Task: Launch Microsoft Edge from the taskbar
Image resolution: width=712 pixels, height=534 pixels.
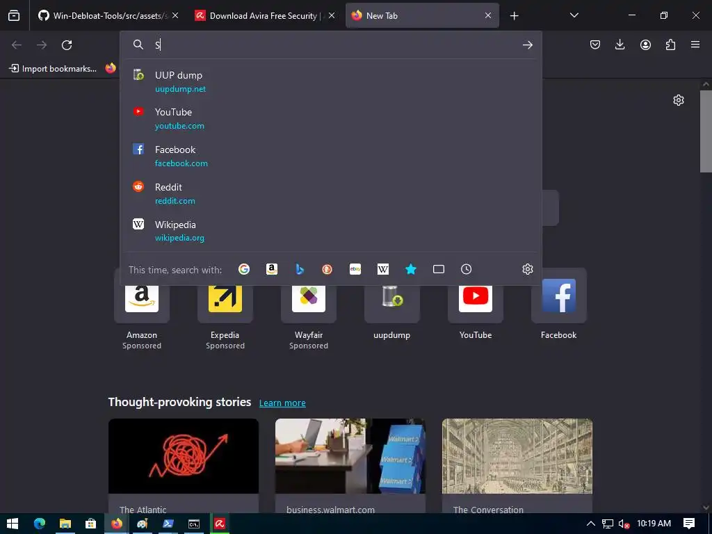Action: [40, 524]
